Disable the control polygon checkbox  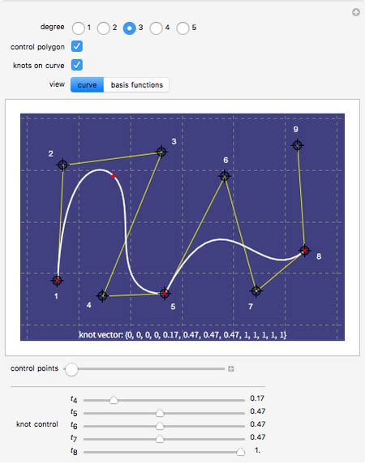click(77, 47)
